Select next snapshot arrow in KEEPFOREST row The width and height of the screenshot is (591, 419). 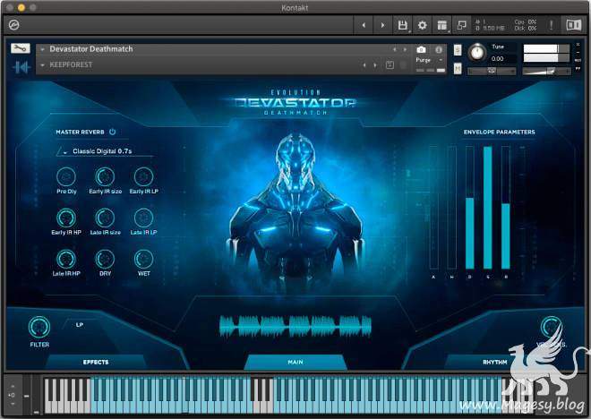point(375,65)
